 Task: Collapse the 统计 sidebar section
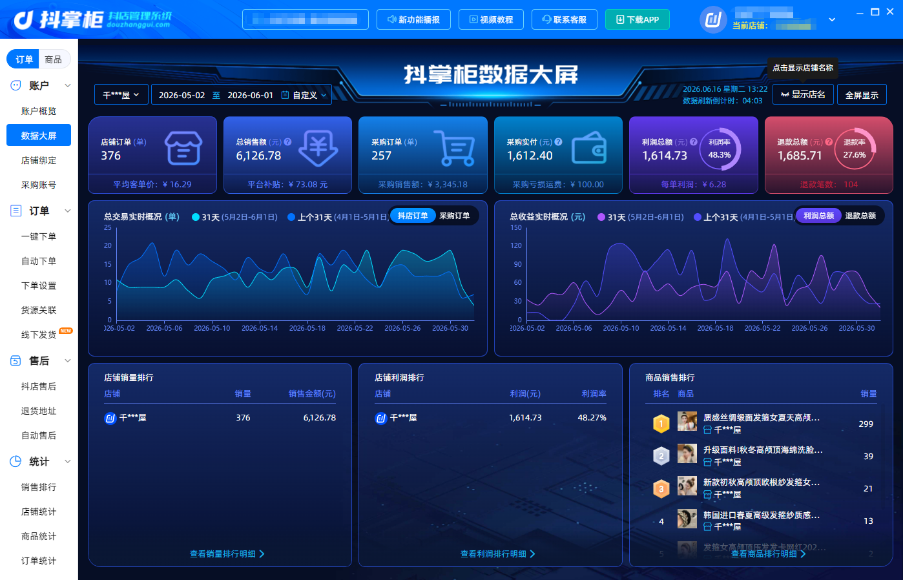(68, 461)
